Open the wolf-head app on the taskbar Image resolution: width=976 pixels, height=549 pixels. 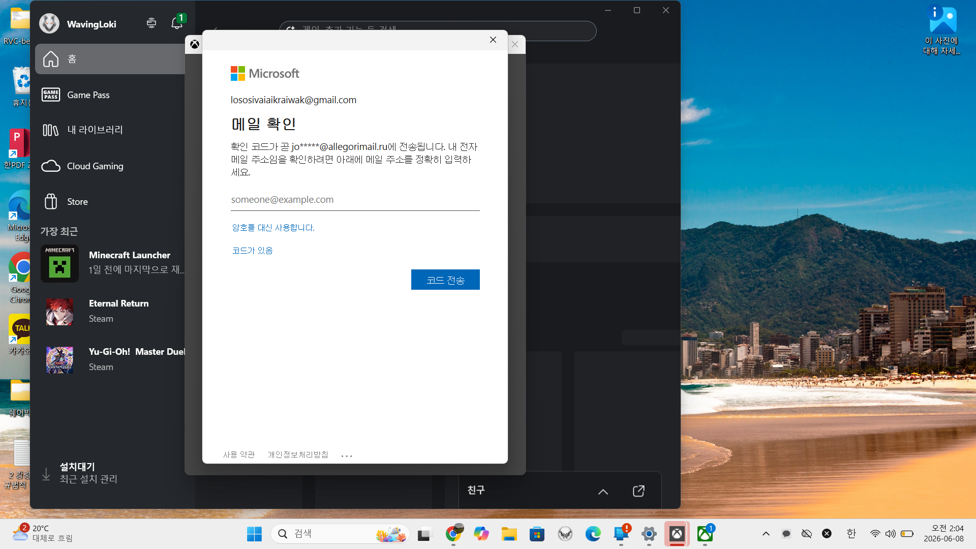coord(565,534)
